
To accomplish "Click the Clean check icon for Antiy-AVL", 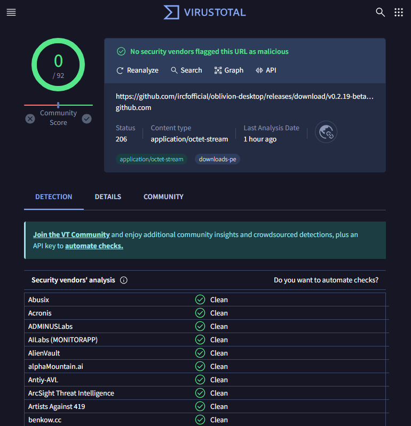I will point(200,380).
